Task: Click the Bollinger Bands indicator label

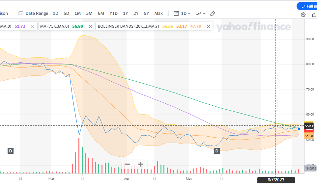Action: tap(129, 26)
